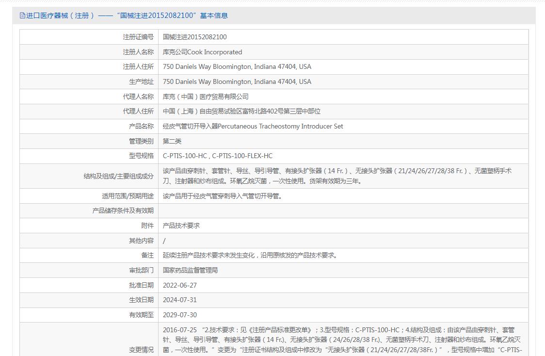Select the 注册人住所 address value
545x356 pixels.
tap(237, 66)
